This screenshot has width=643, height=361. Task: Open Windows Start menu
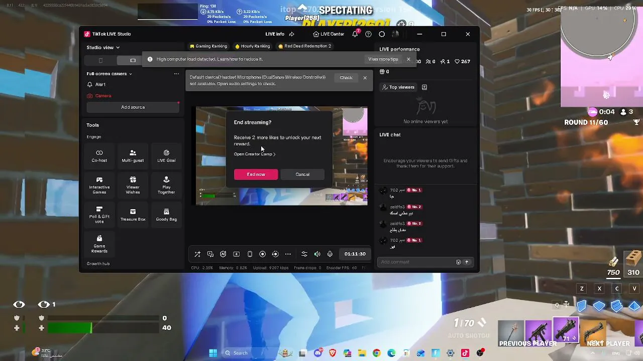[x=213, y=353]
